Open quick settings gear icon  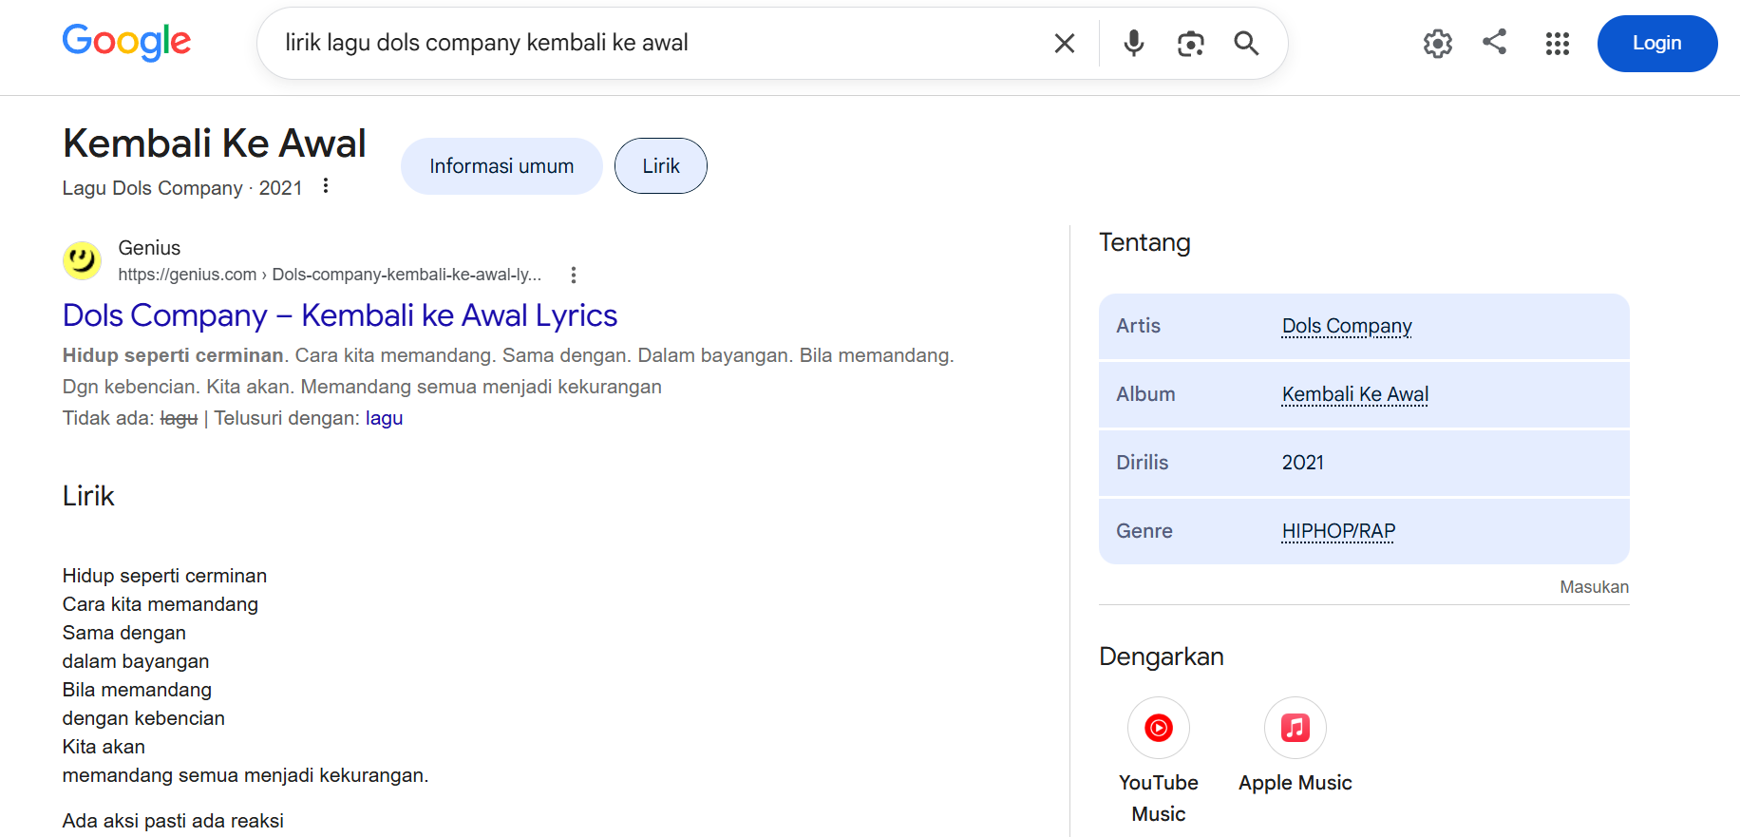coord(1438,43)
